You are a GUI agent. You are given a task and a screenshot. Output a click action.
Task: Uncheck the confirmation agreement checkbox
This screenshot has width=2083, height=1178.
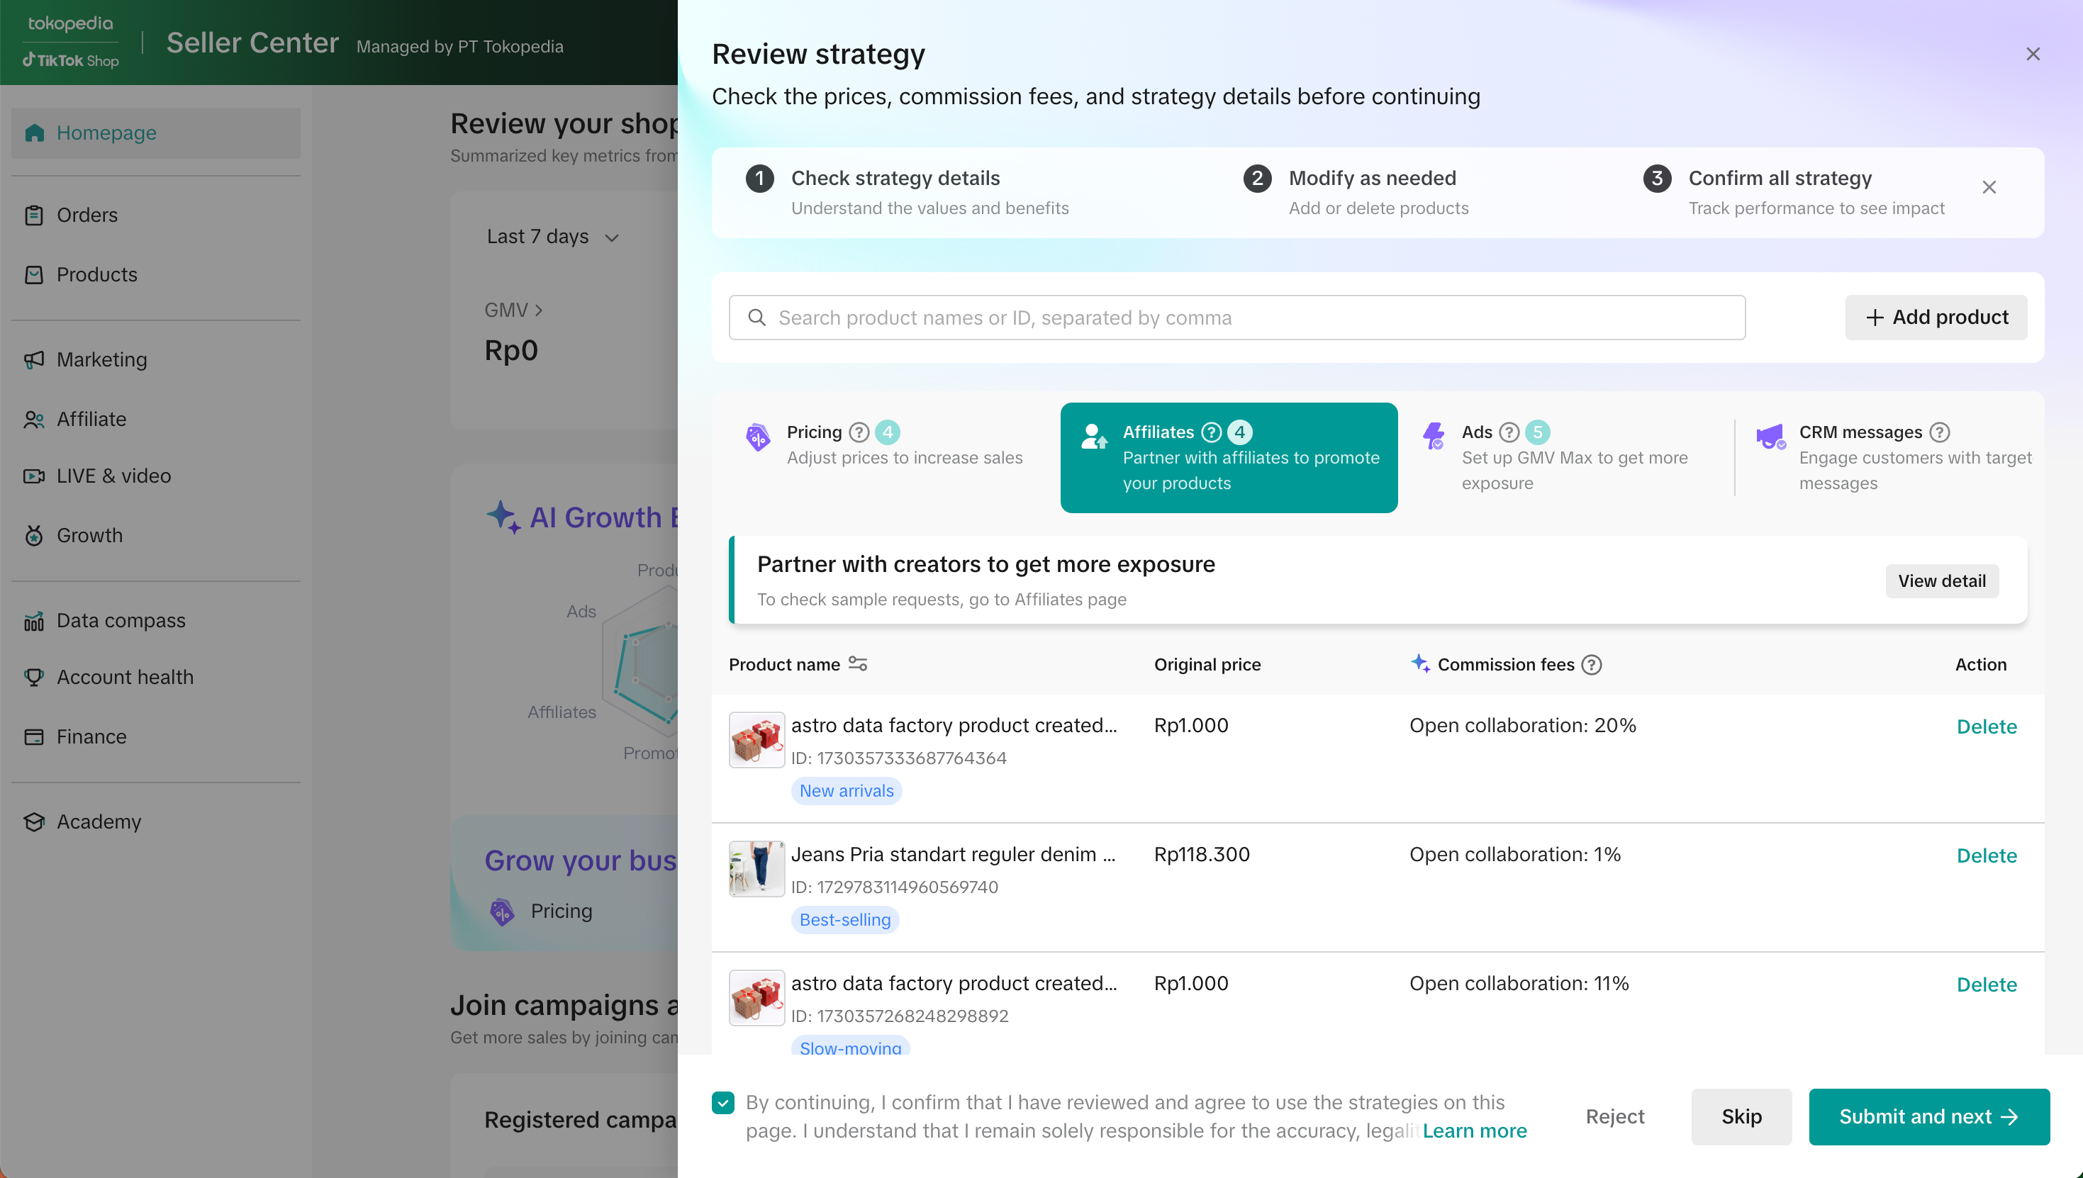722,1102
